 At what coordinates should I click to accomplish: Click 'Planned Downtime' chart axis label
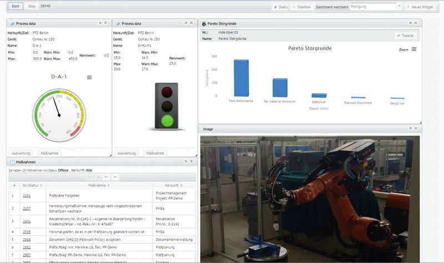(358, 103)
